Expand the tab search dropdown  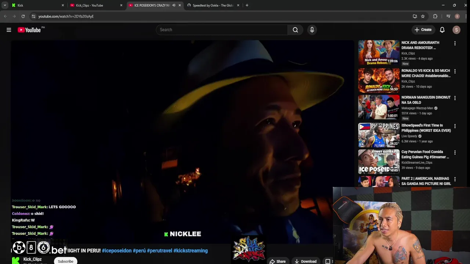5,5
